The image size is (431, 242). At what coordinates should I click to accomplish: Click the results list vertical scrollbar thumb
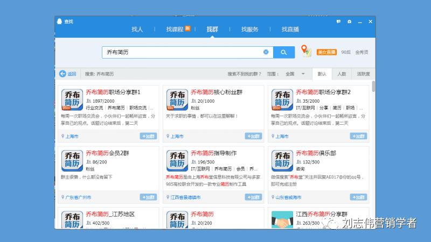point(373,87)
